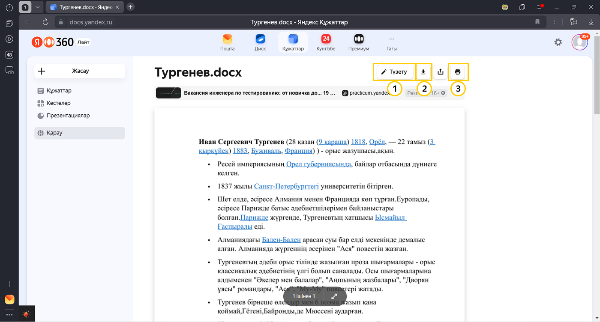Print the document using the printer icon
The height and width of the screenshot is (322, 600).
458,72
